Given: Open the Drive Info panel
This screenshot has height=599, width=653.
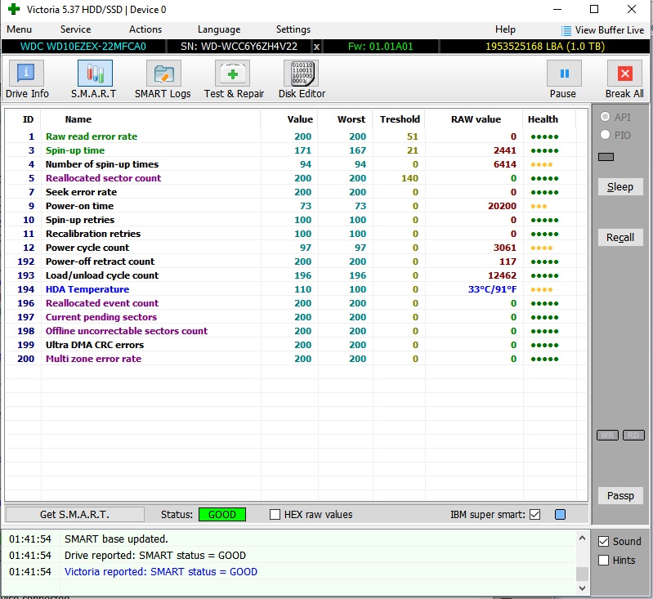Looking at the screenshot, I should (x=27, y=79).
